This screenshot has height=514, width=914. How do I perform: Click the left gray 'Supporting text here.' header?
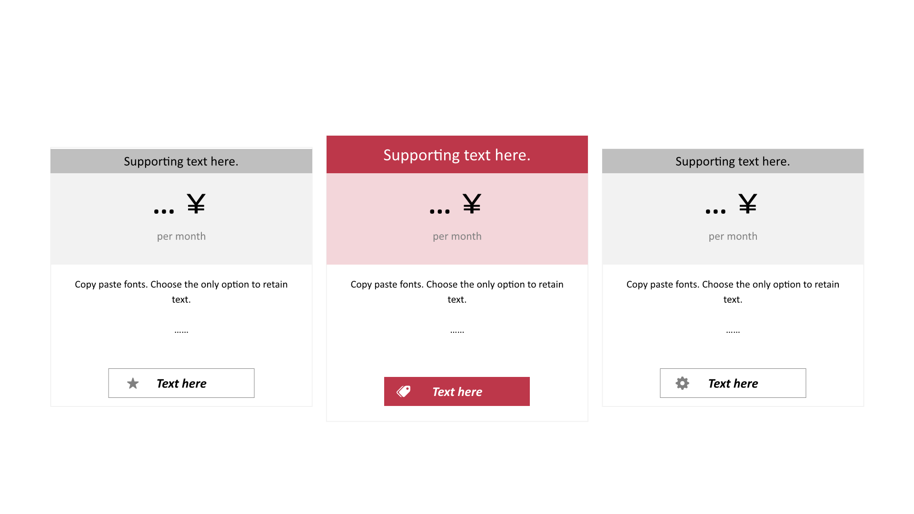pyautogui.click(x=181, y=161)
